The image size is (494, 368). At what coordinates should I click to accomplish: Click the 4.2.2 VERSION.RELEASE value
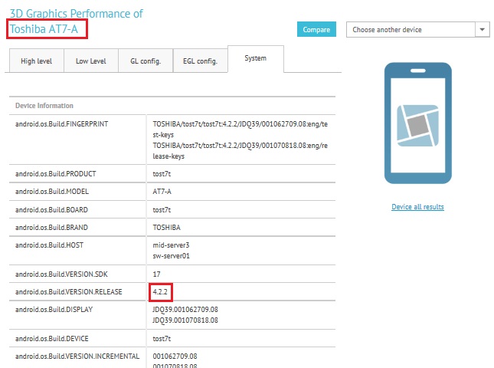click(x=160, y=291)
